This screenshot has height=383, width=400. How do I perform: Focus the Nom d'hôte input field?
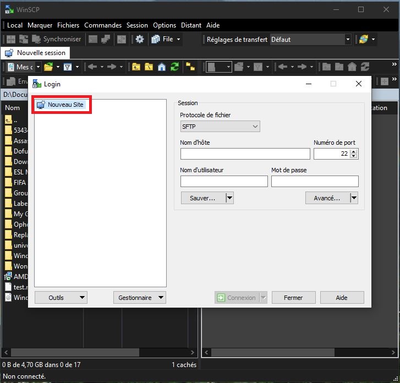245,154
